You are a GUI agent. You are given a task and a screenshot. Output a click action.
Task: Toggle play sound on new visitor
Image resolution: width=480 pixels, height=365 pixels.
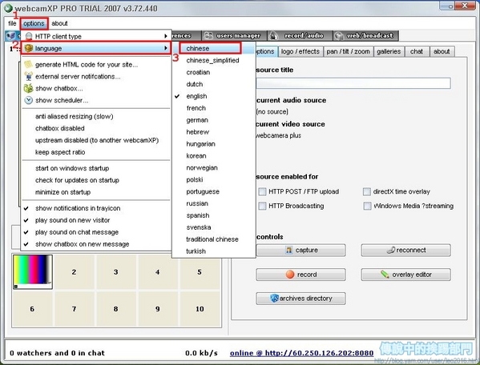click(96, 220)
